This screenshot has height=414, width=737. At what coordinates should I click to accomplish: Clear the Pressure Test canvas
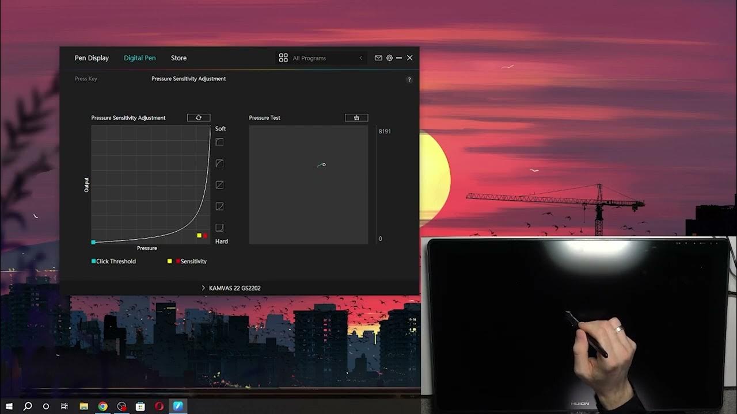[356, 117]
